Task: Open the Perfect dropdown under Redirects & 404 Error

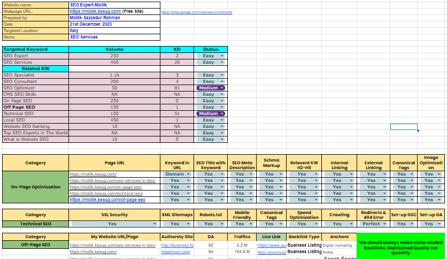Action: (373, 224)
